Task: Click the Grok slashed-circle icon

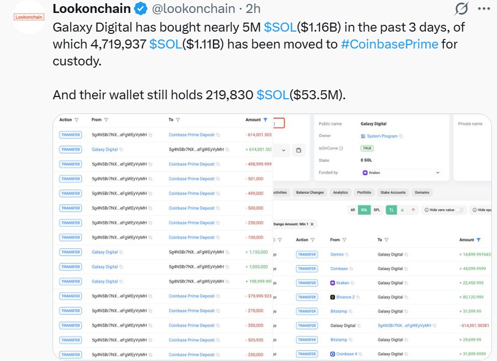Action: [x=461, y=8]
